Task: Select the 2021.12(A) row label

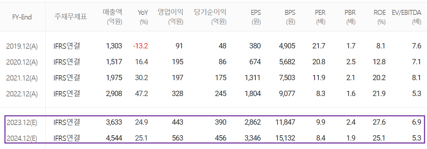Action: pos(22,78)
